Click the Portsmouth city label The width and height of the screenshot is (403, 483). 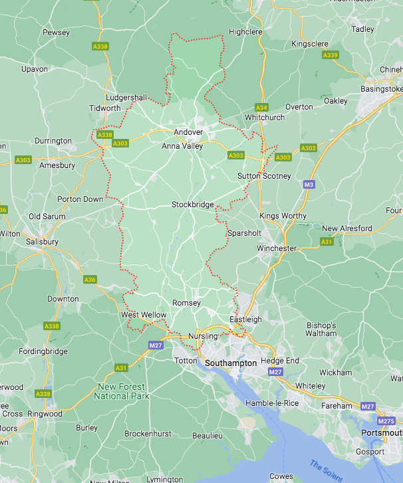coord(382,433)
